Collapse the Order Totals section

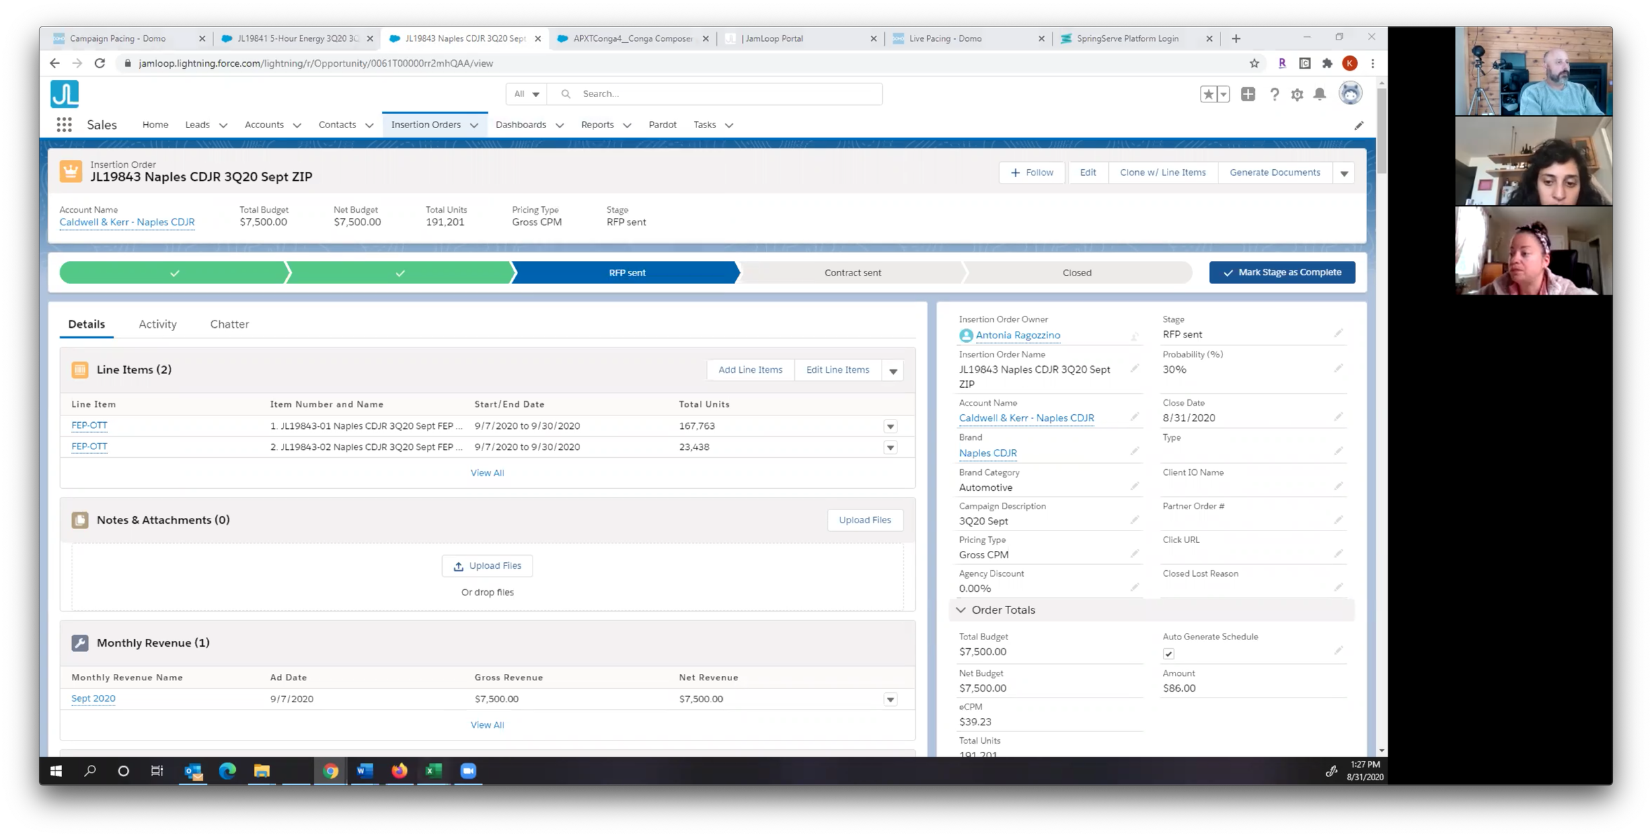(961, 610)
